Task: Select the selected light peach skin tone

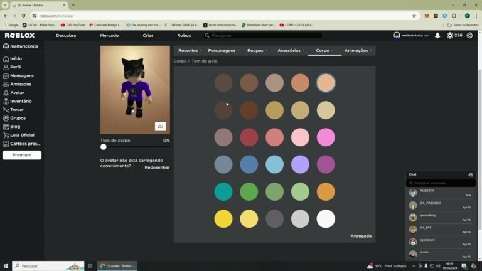Action: coord(326,83)
